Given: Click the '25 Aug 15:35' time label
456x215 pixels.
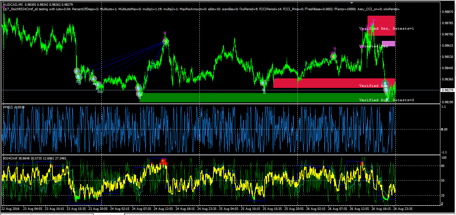Looking at the screenshot, I should [x=272, y=209].
